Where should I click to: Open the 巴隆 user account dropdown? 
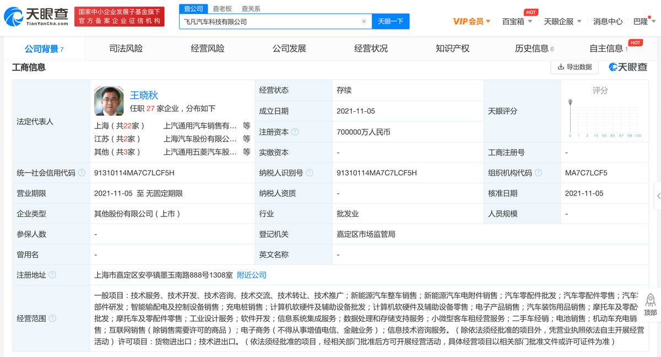coord(643,21)
